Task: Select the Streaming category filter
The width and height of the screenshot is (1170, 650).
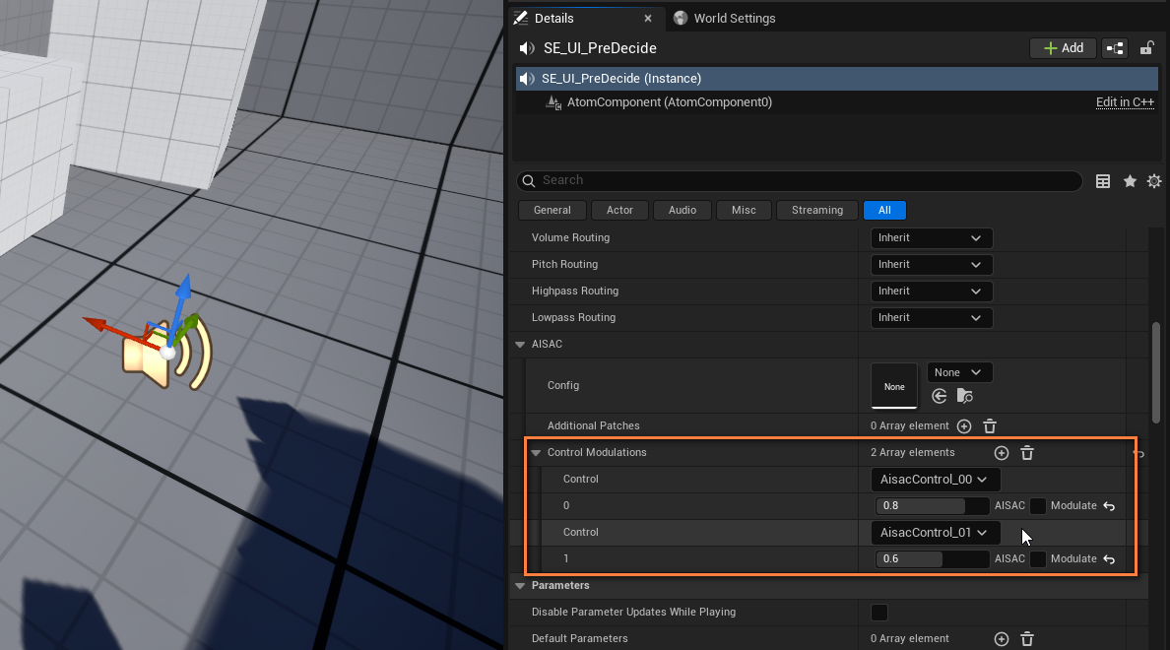Action: [817, 211]
